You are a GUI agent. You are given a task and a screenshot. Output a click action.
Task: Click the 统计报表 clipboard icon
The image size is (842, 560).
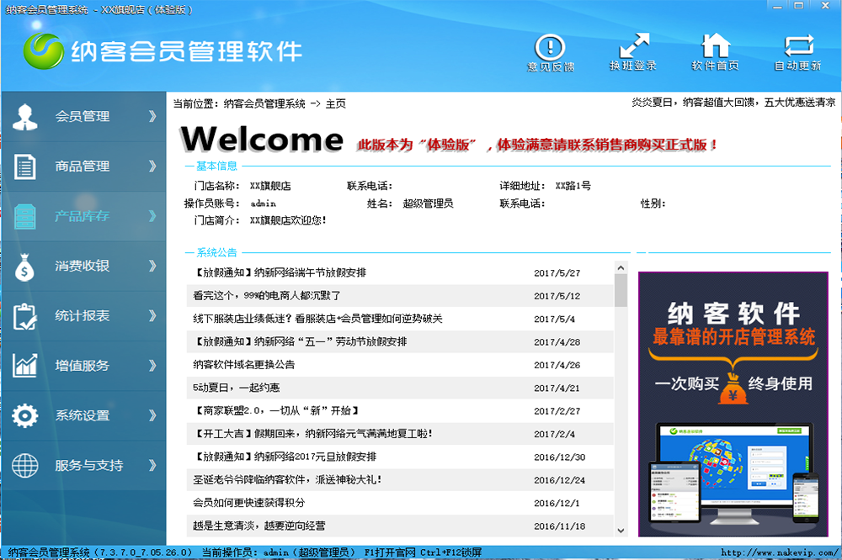24,316
